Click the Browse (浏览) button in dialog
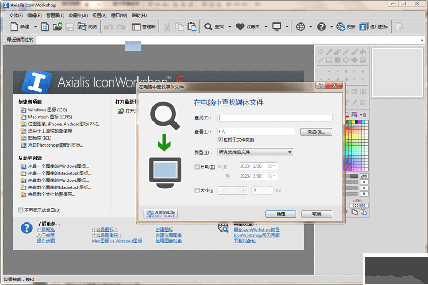This screenshot has height=285, width=428. pos(315,132)
